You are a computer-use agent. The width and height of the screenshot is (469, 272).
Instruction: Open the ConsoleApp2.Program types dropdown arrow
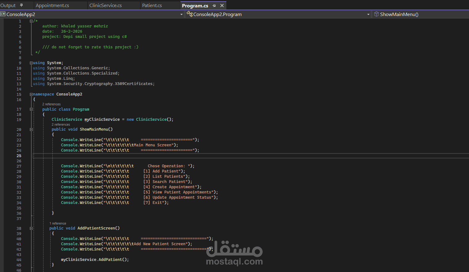coord(368,14)
